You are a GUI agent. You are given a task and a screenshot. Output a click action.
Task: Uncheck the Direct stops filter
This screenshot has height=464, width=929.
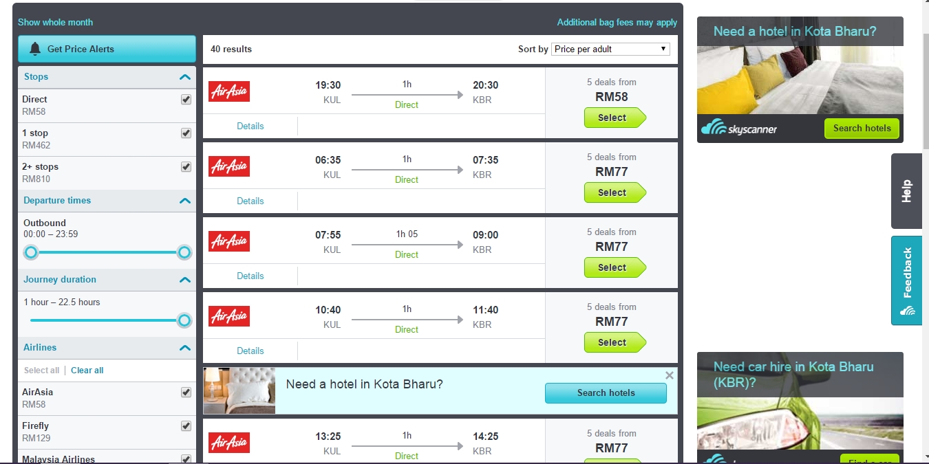coord(186,99)
